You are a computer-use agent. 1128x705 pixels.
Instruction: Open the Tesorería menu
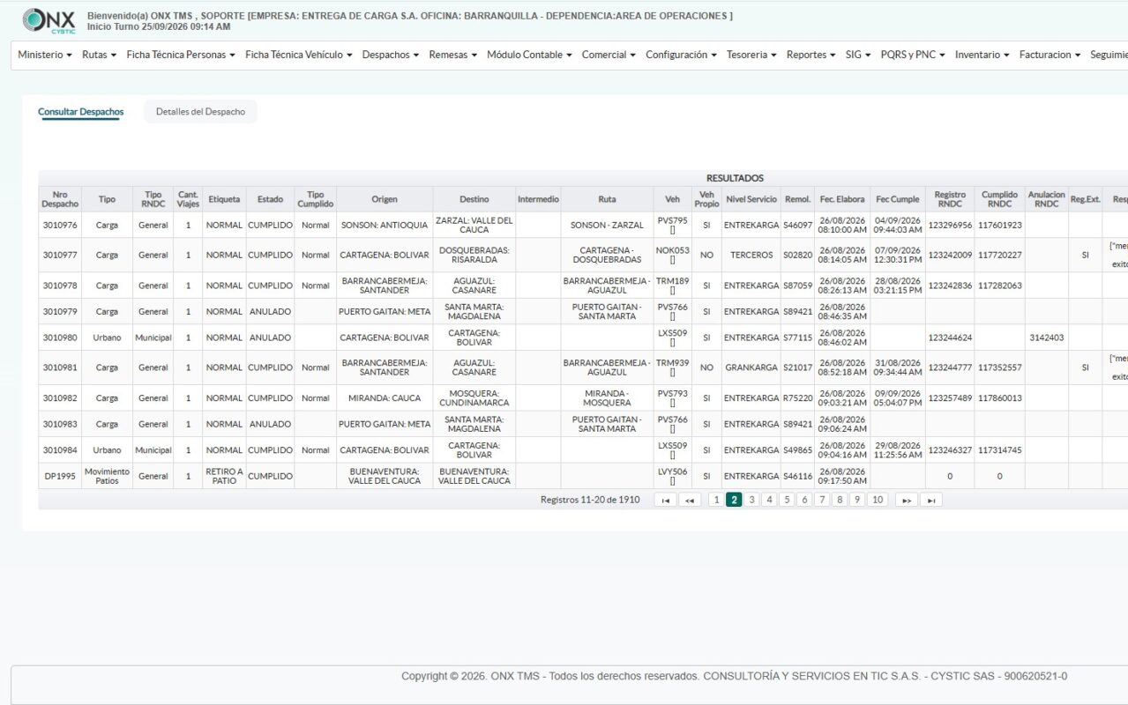click(x=751, y=55)
